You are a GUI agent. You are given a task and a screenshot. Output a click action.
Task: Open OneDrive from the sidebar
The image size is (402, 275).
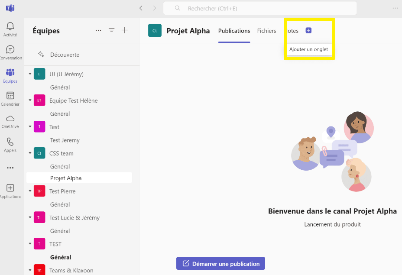tap(10, 121)
